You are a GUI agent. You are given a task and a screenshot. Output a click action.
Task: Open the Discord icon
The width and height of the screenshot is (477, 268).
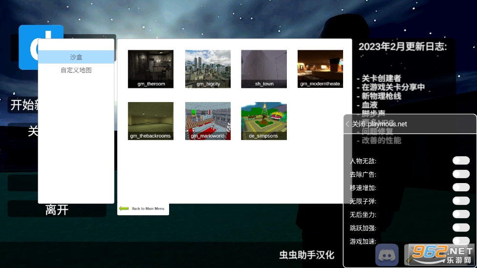[387, 255]
